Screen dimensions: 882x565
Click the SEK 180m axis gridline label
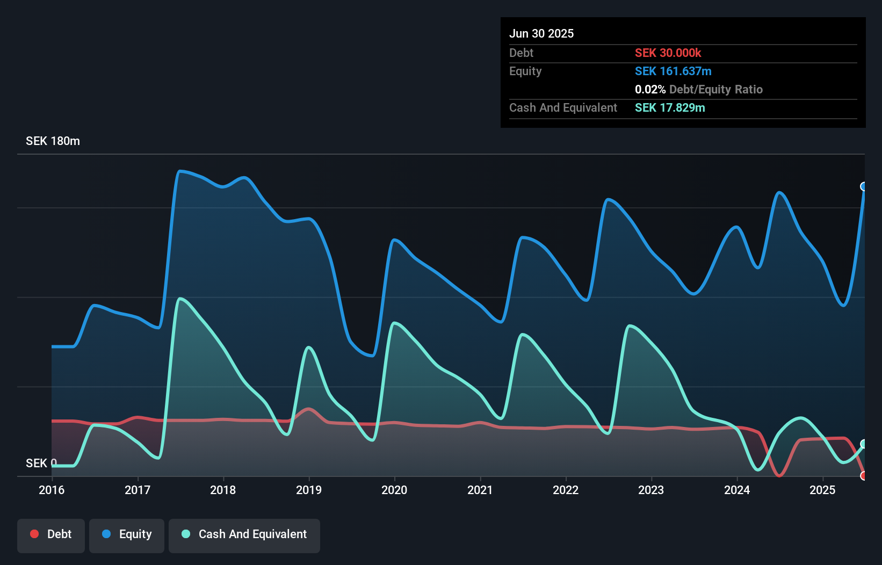tap(53, 141)
